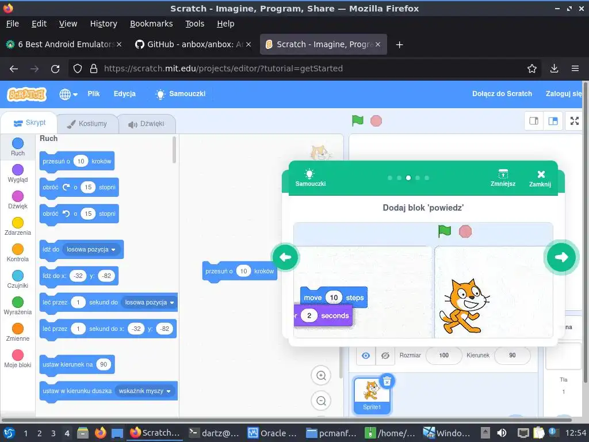Screen dimensions: 589x442
Task: Open the History menu
Action: pyautogui.click(x=104, y=24)
